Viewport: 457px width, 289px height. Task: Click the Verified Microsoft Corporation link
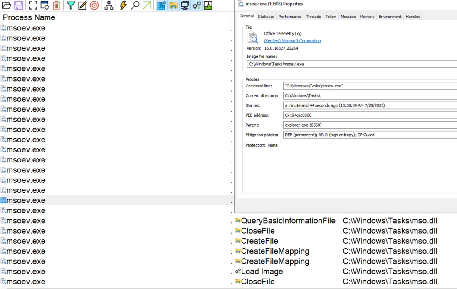292,41
